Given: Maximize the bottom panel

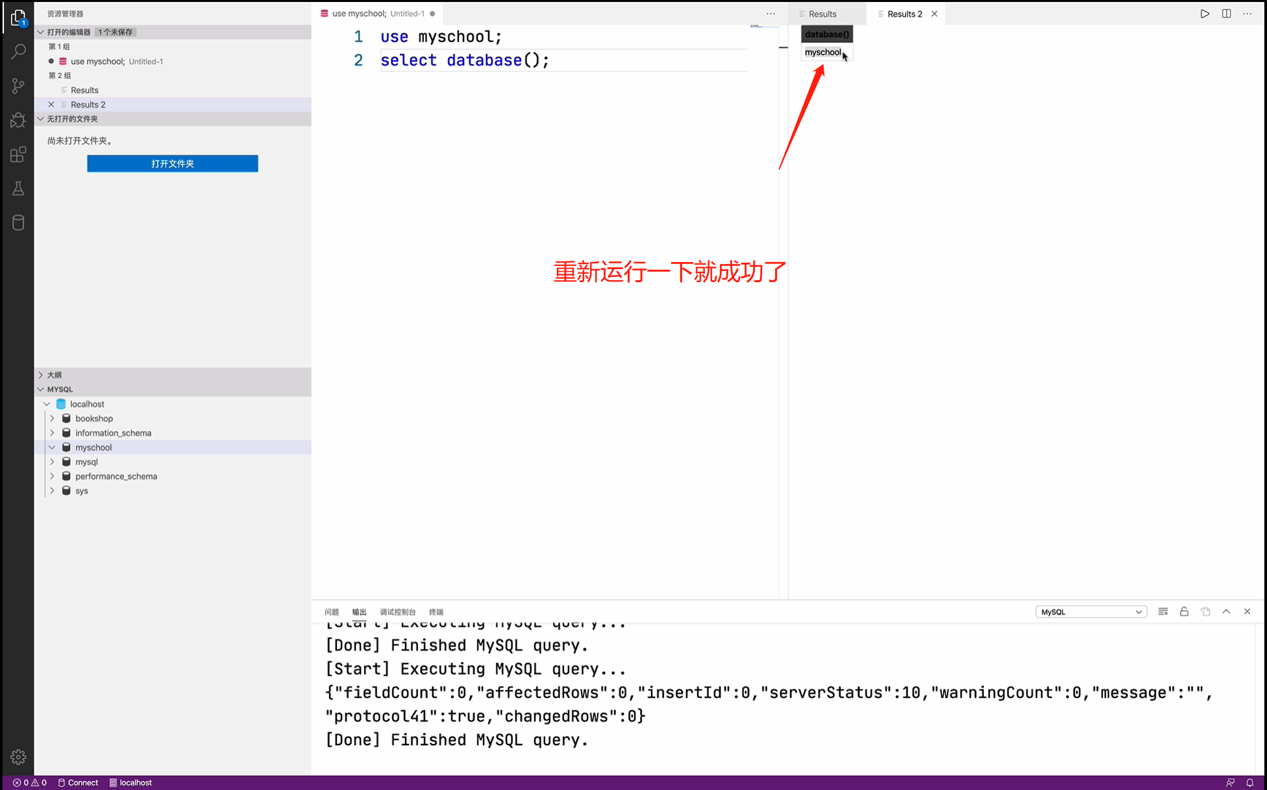Looking at the screenshot, I should [1226, 612].
